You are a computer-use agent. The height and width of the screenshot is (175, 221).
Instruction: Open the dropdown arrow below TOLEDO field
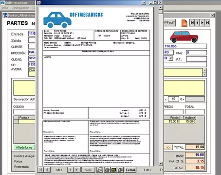[171, 58]
